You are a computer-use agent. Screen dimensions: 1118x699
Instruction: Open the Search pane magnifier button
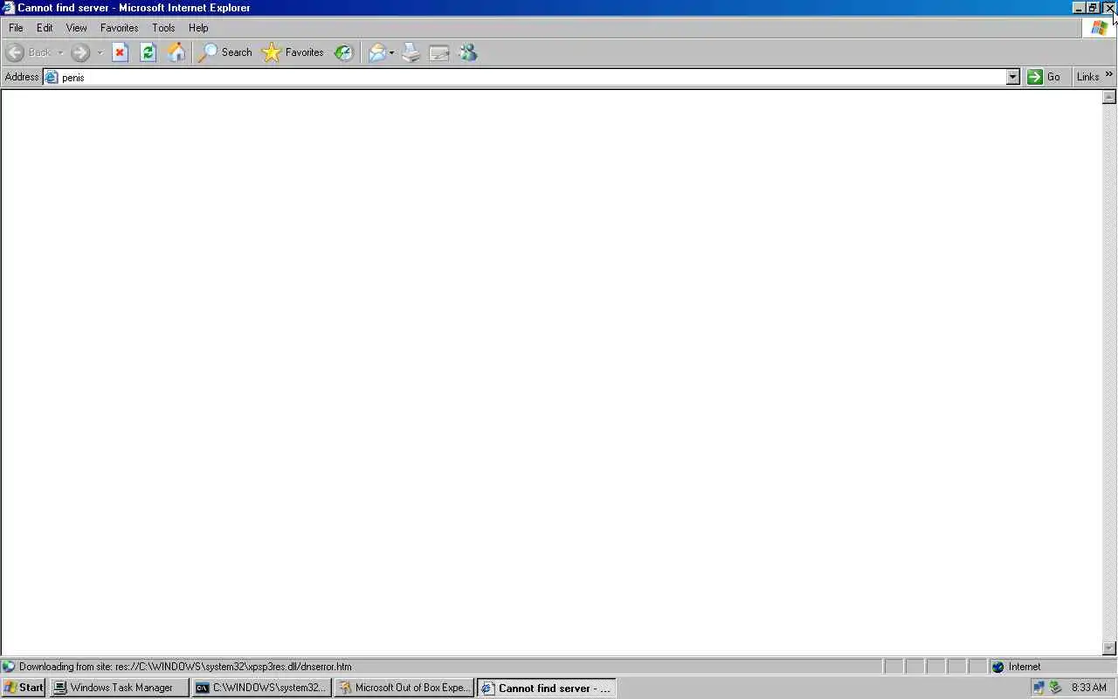pos(225,52)
